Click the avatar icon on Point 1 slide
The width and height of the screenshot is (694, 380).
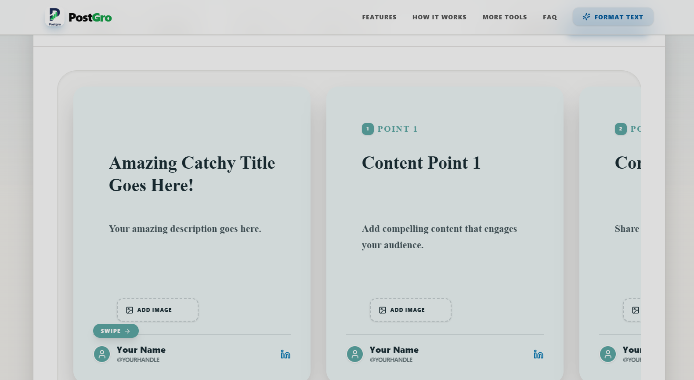(355, 354)
